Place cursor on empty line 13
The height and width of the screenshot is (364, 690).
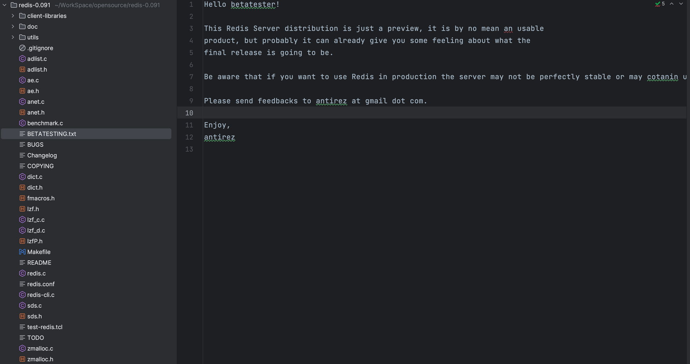[445, 149]
